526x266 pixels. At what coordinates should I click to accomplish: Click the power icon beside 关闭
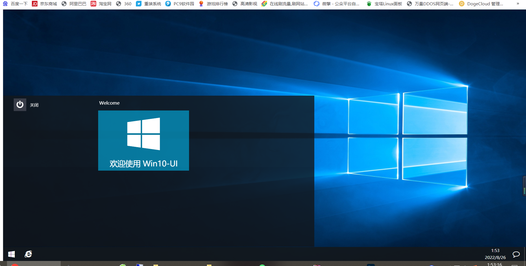[20, 104]
